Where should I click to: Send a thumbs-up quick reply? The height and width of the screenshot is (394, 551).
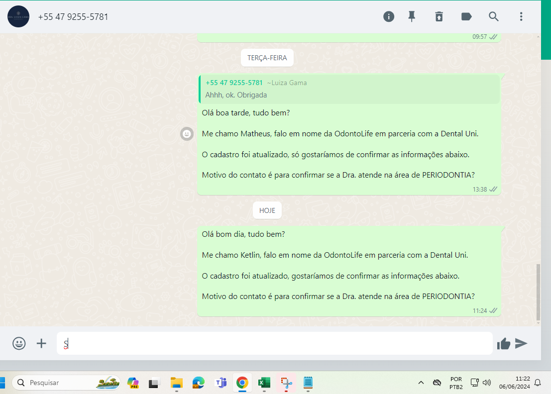504,343
